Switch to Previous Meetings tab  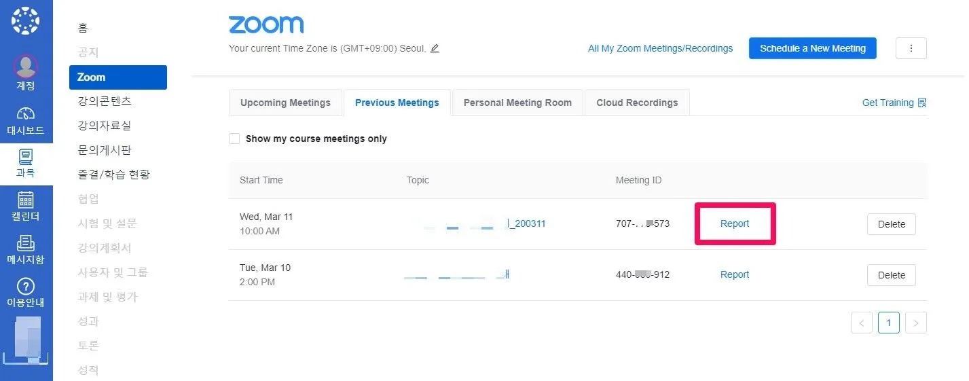397,103
